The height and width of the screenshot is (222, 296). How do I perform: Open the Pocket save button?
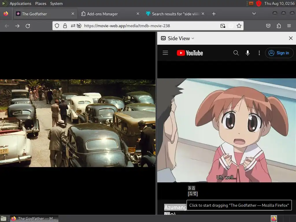(268, 26)
